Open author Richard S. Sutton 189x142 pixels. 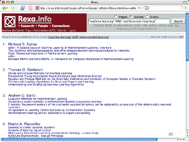23,44
